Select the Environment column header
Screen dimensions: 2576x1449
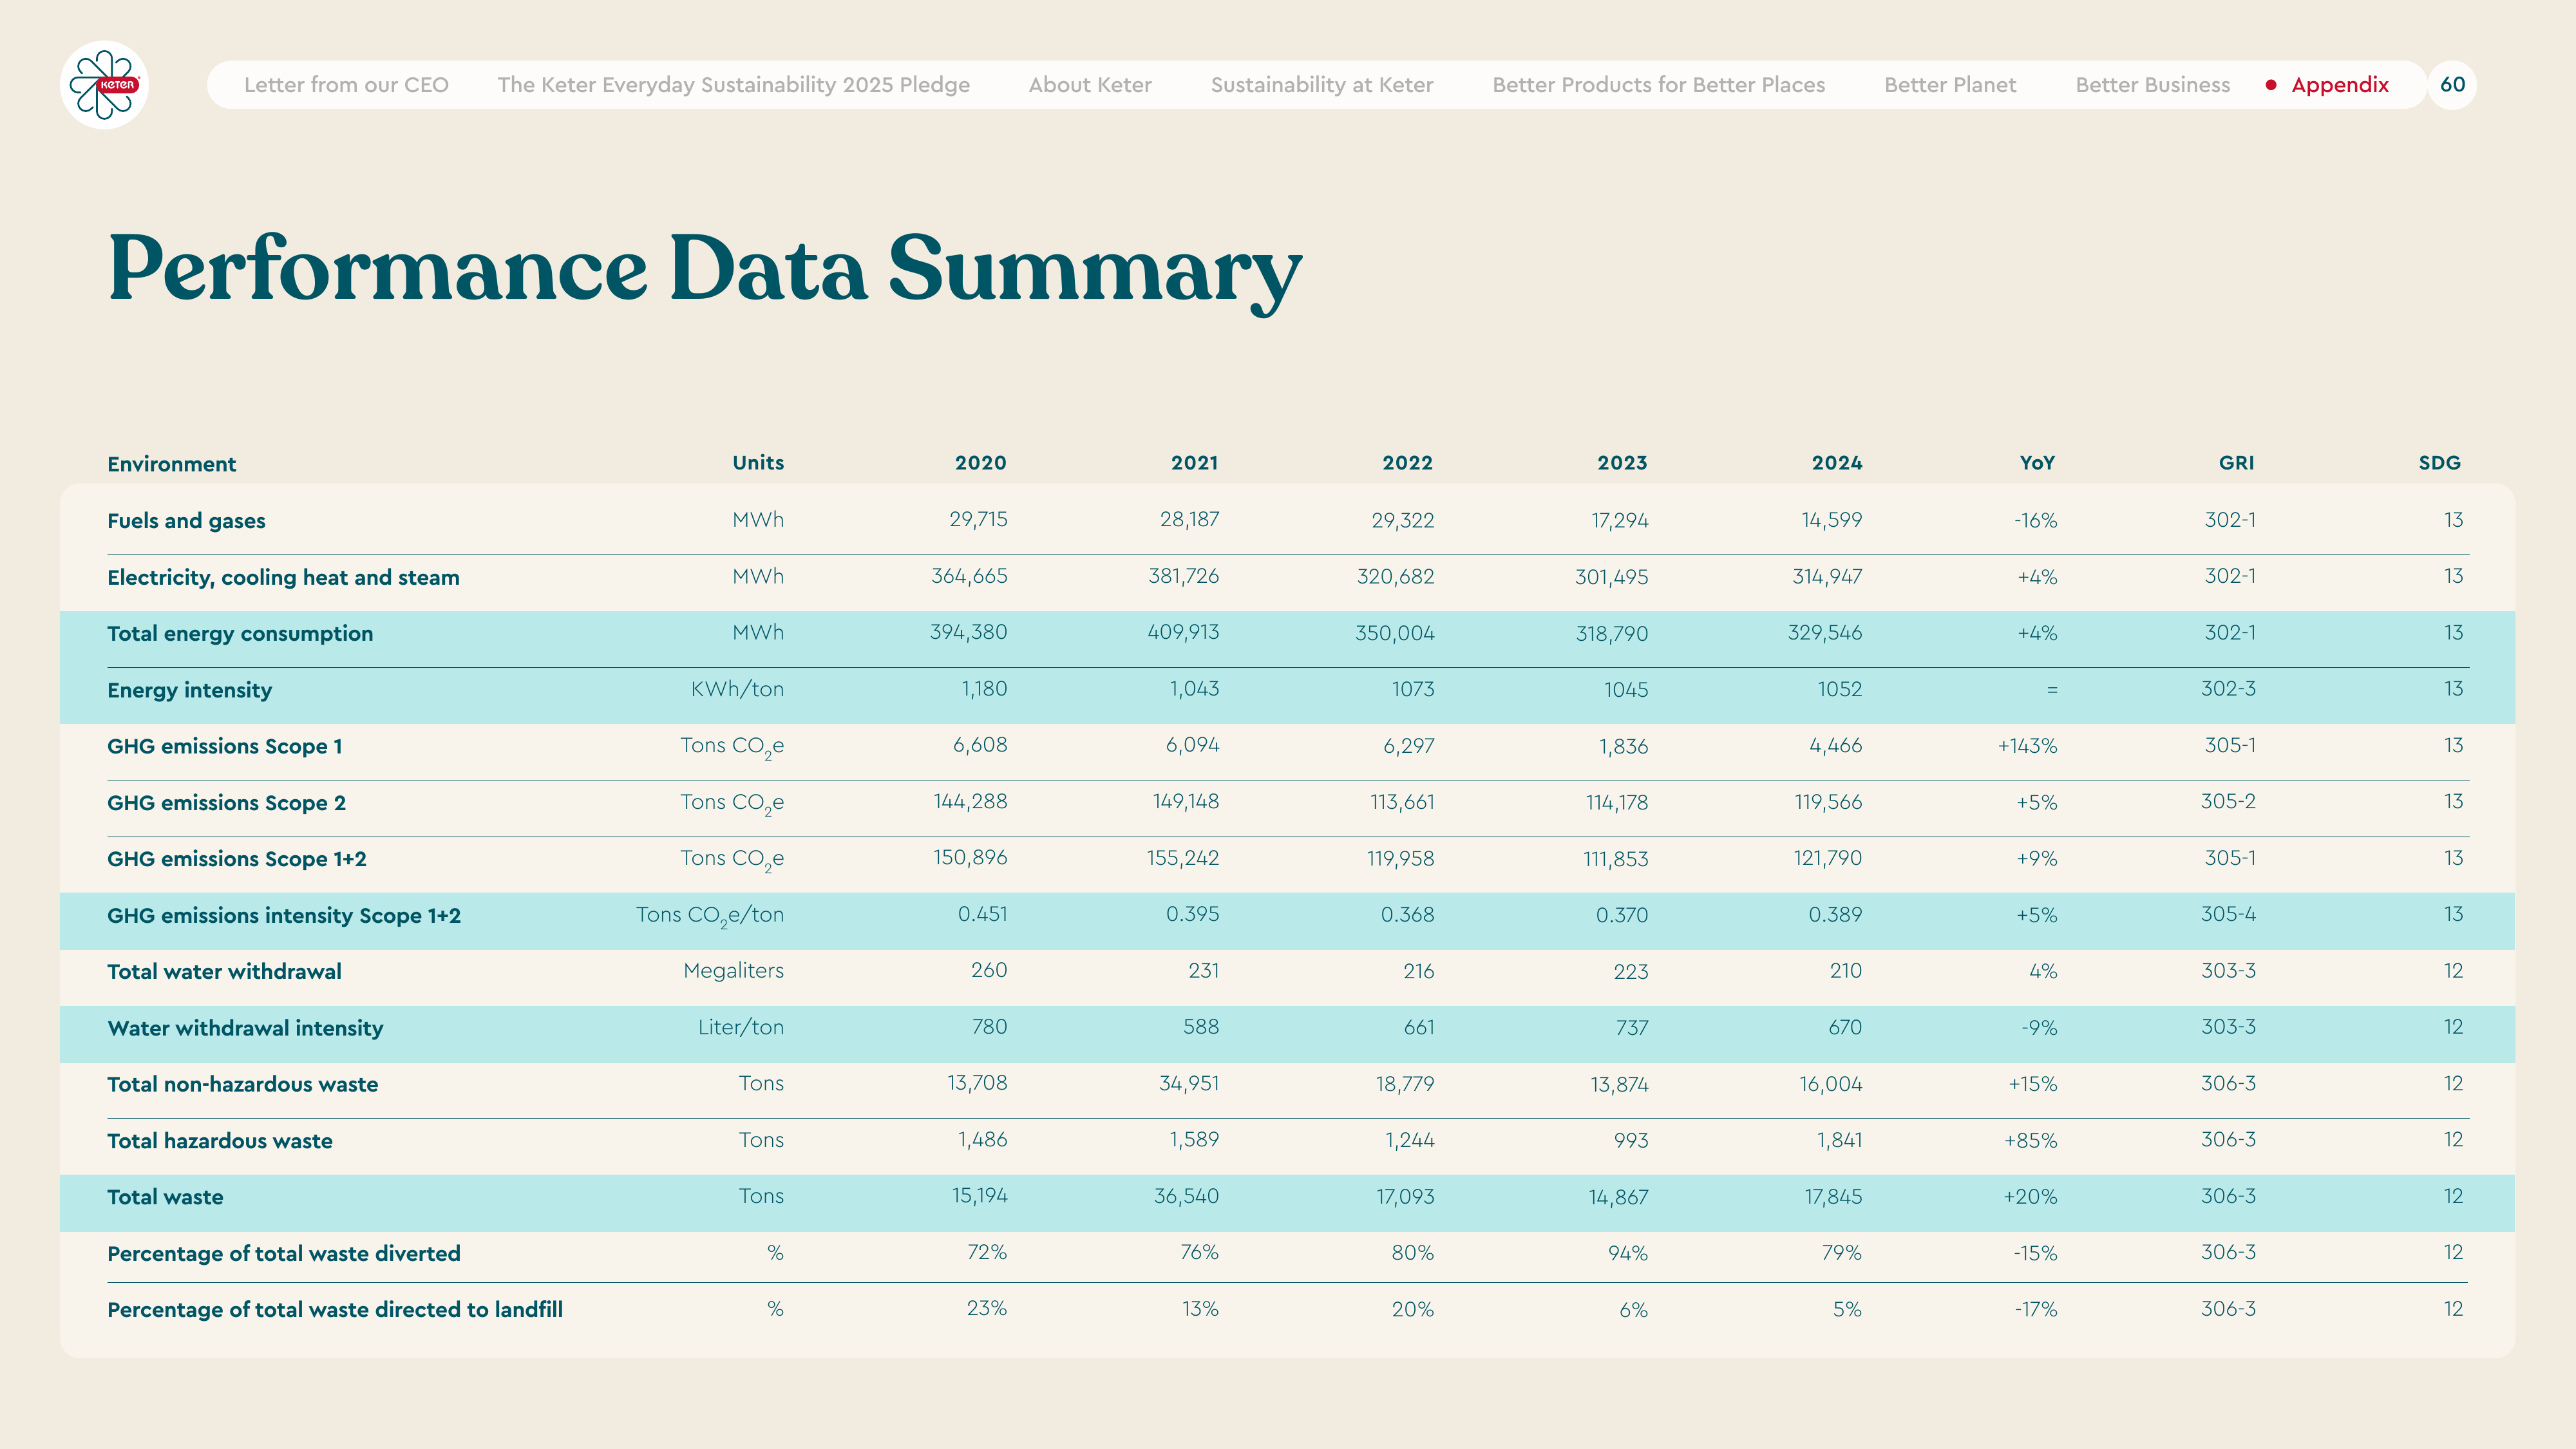[x=172, y=464]
